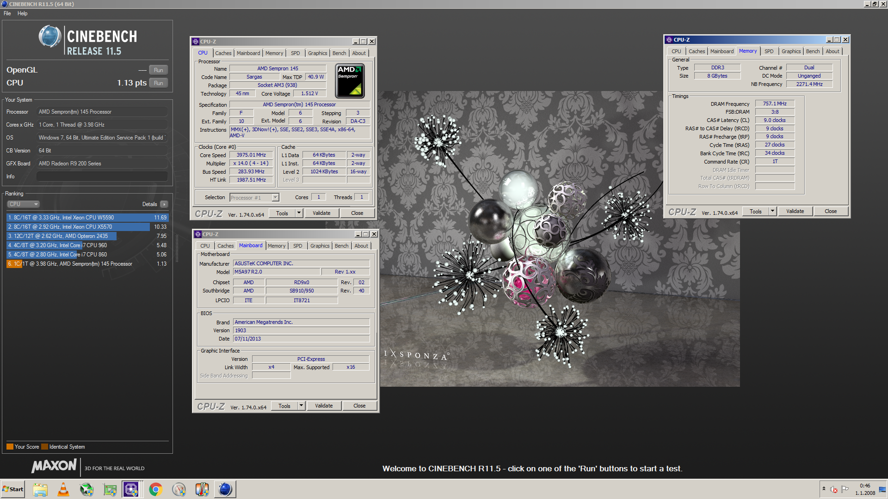Click Validate in top-left CPU-Z window

click(x=321, y=213)
